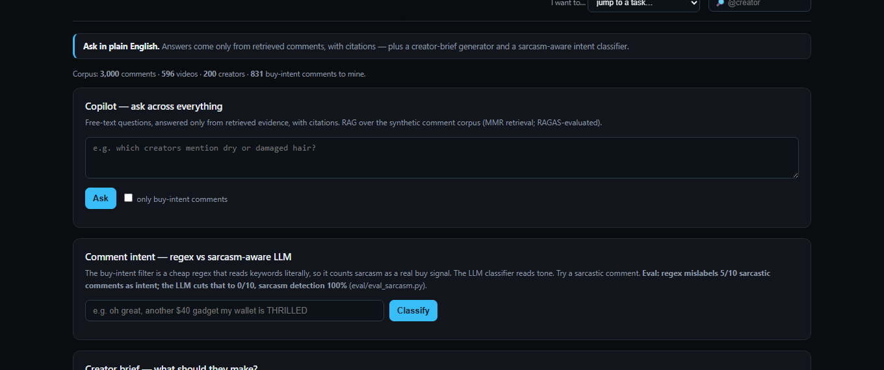Click the '(eval/eval_sarcasm.py)' text

pyautogui.click(x=387, y=286)
